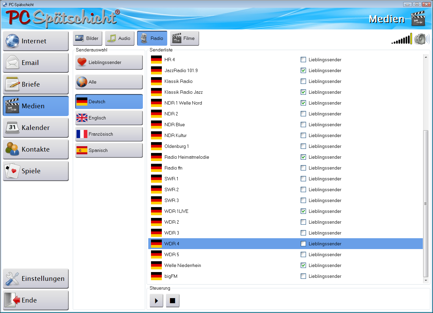The height and width of the screenshot is (313, 433).
Task: Mark bigFM as Lieblingssender
Action: 303,276
